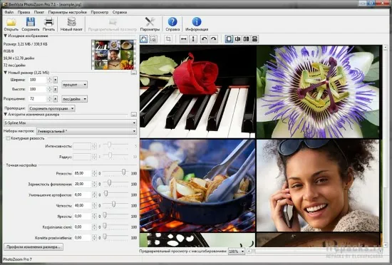The height and width of the screenshot is (265, 392).
Task: Open an image with the Открыть folder icon
Action: [11, 24]
